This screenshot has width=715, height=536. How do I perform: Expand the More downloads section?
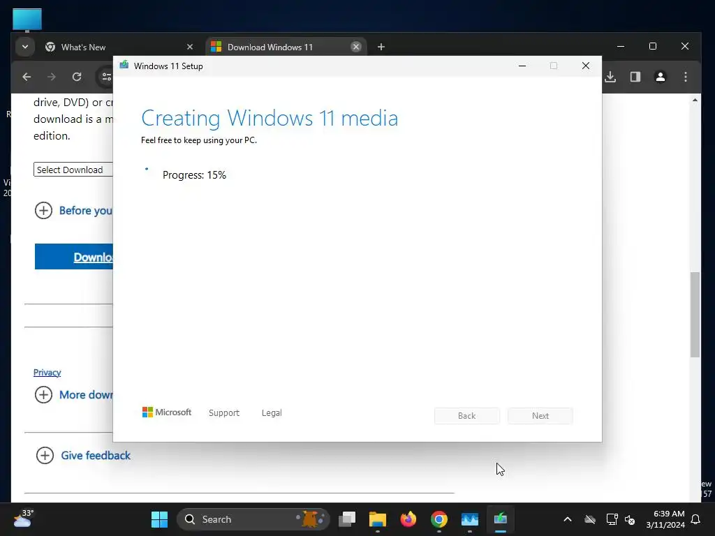click(x=73, y=395)
